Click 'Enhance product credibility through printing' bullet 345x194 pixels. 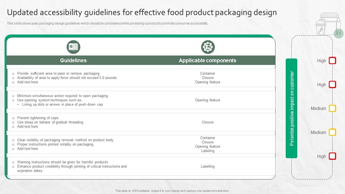pos(72,168)
